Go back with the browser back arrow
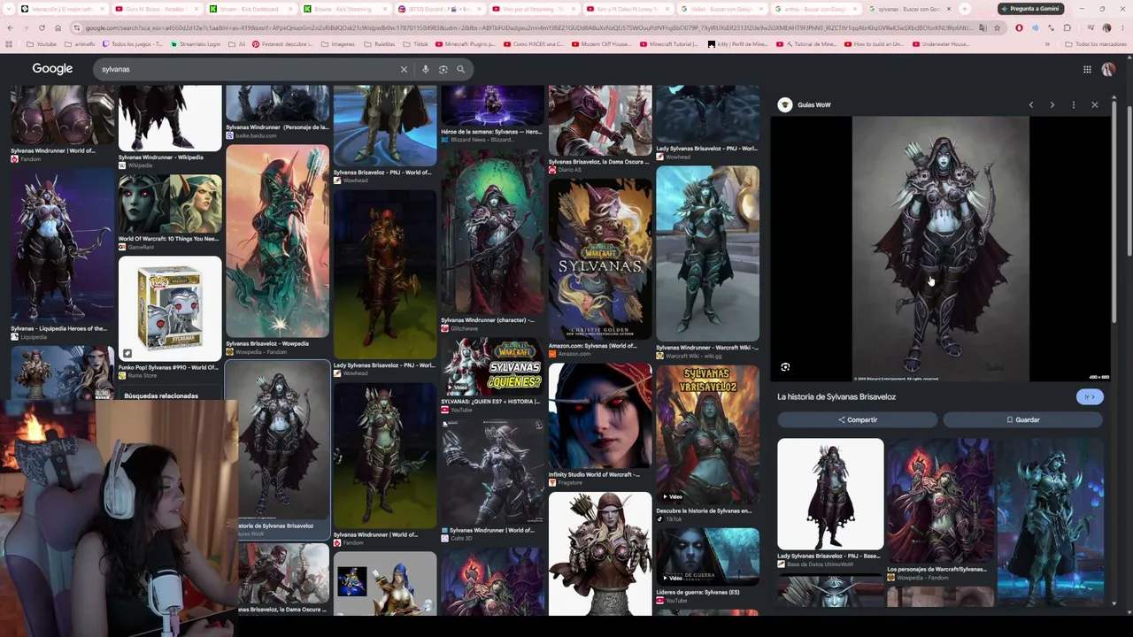Image resolution: width=1133 pixels, height=637 pixels. coord(10,27)
